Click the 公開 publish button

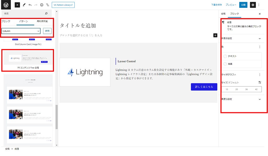click(x=243, y=5)
